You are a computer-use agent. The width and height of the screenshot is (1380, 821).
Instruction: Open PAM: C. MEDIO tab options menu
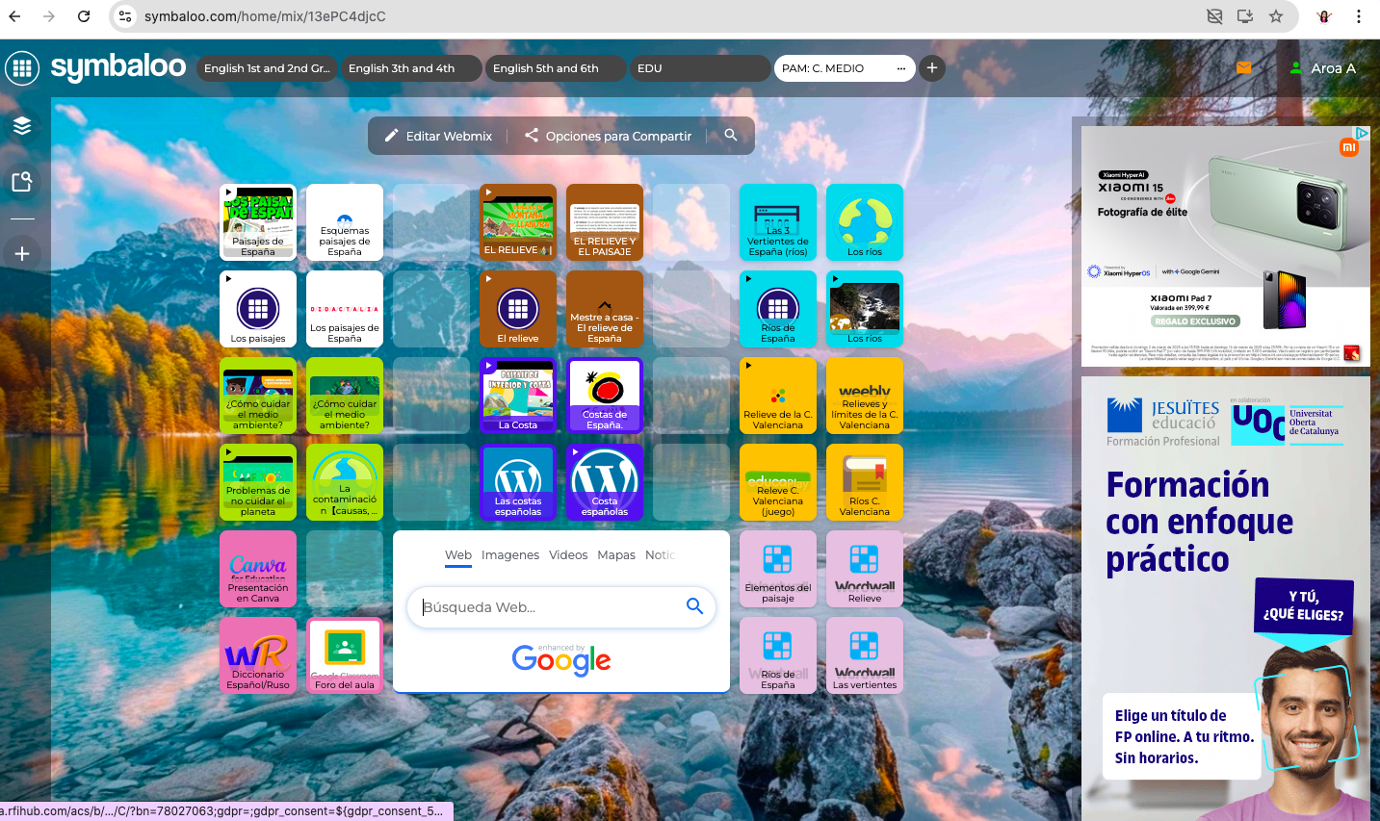tap(900, 68)
